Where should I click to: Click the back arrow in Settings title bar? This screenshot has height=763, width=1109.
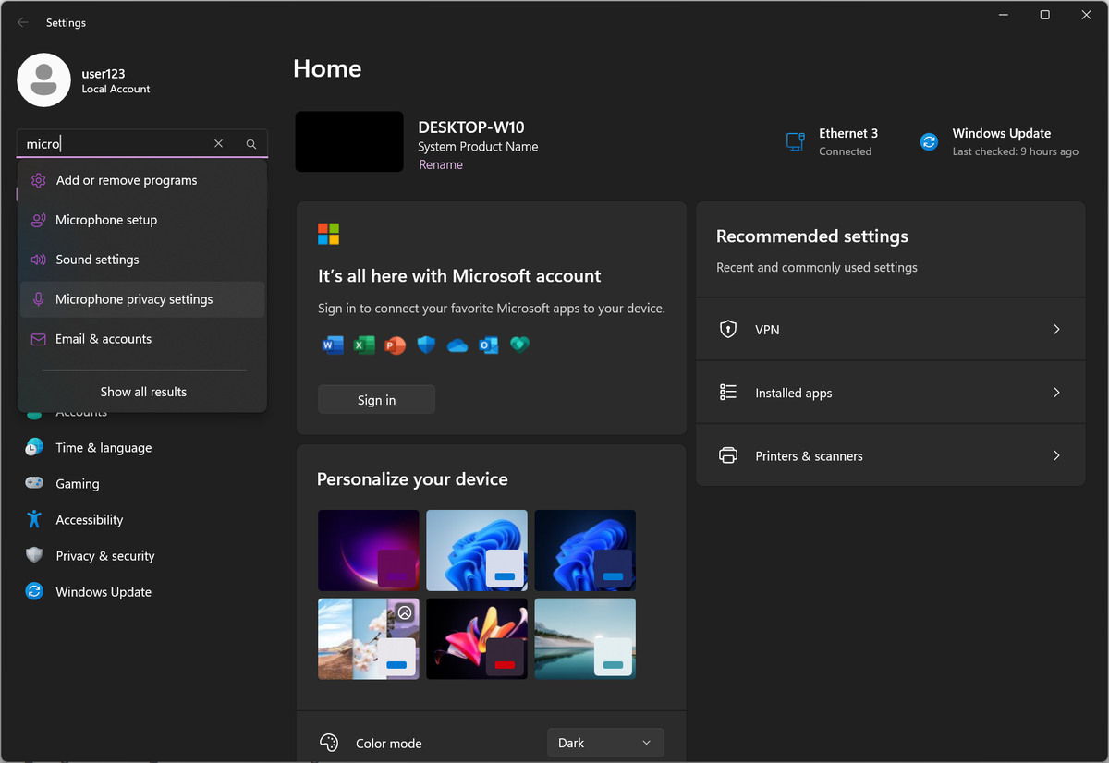[22, 22]
